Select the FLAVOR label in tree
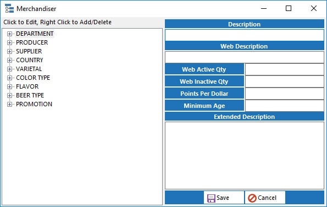Viewport: 327px width, 207px height. (27, 86)
